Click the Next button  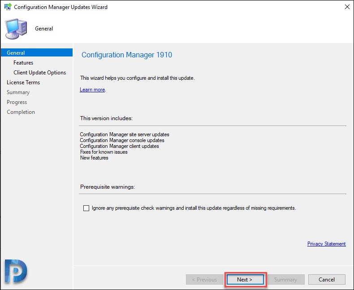coord(245,280)
